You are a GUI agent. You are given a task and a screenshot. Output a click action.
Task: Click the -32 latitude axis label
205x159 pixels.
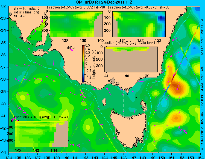coord(3,6)
